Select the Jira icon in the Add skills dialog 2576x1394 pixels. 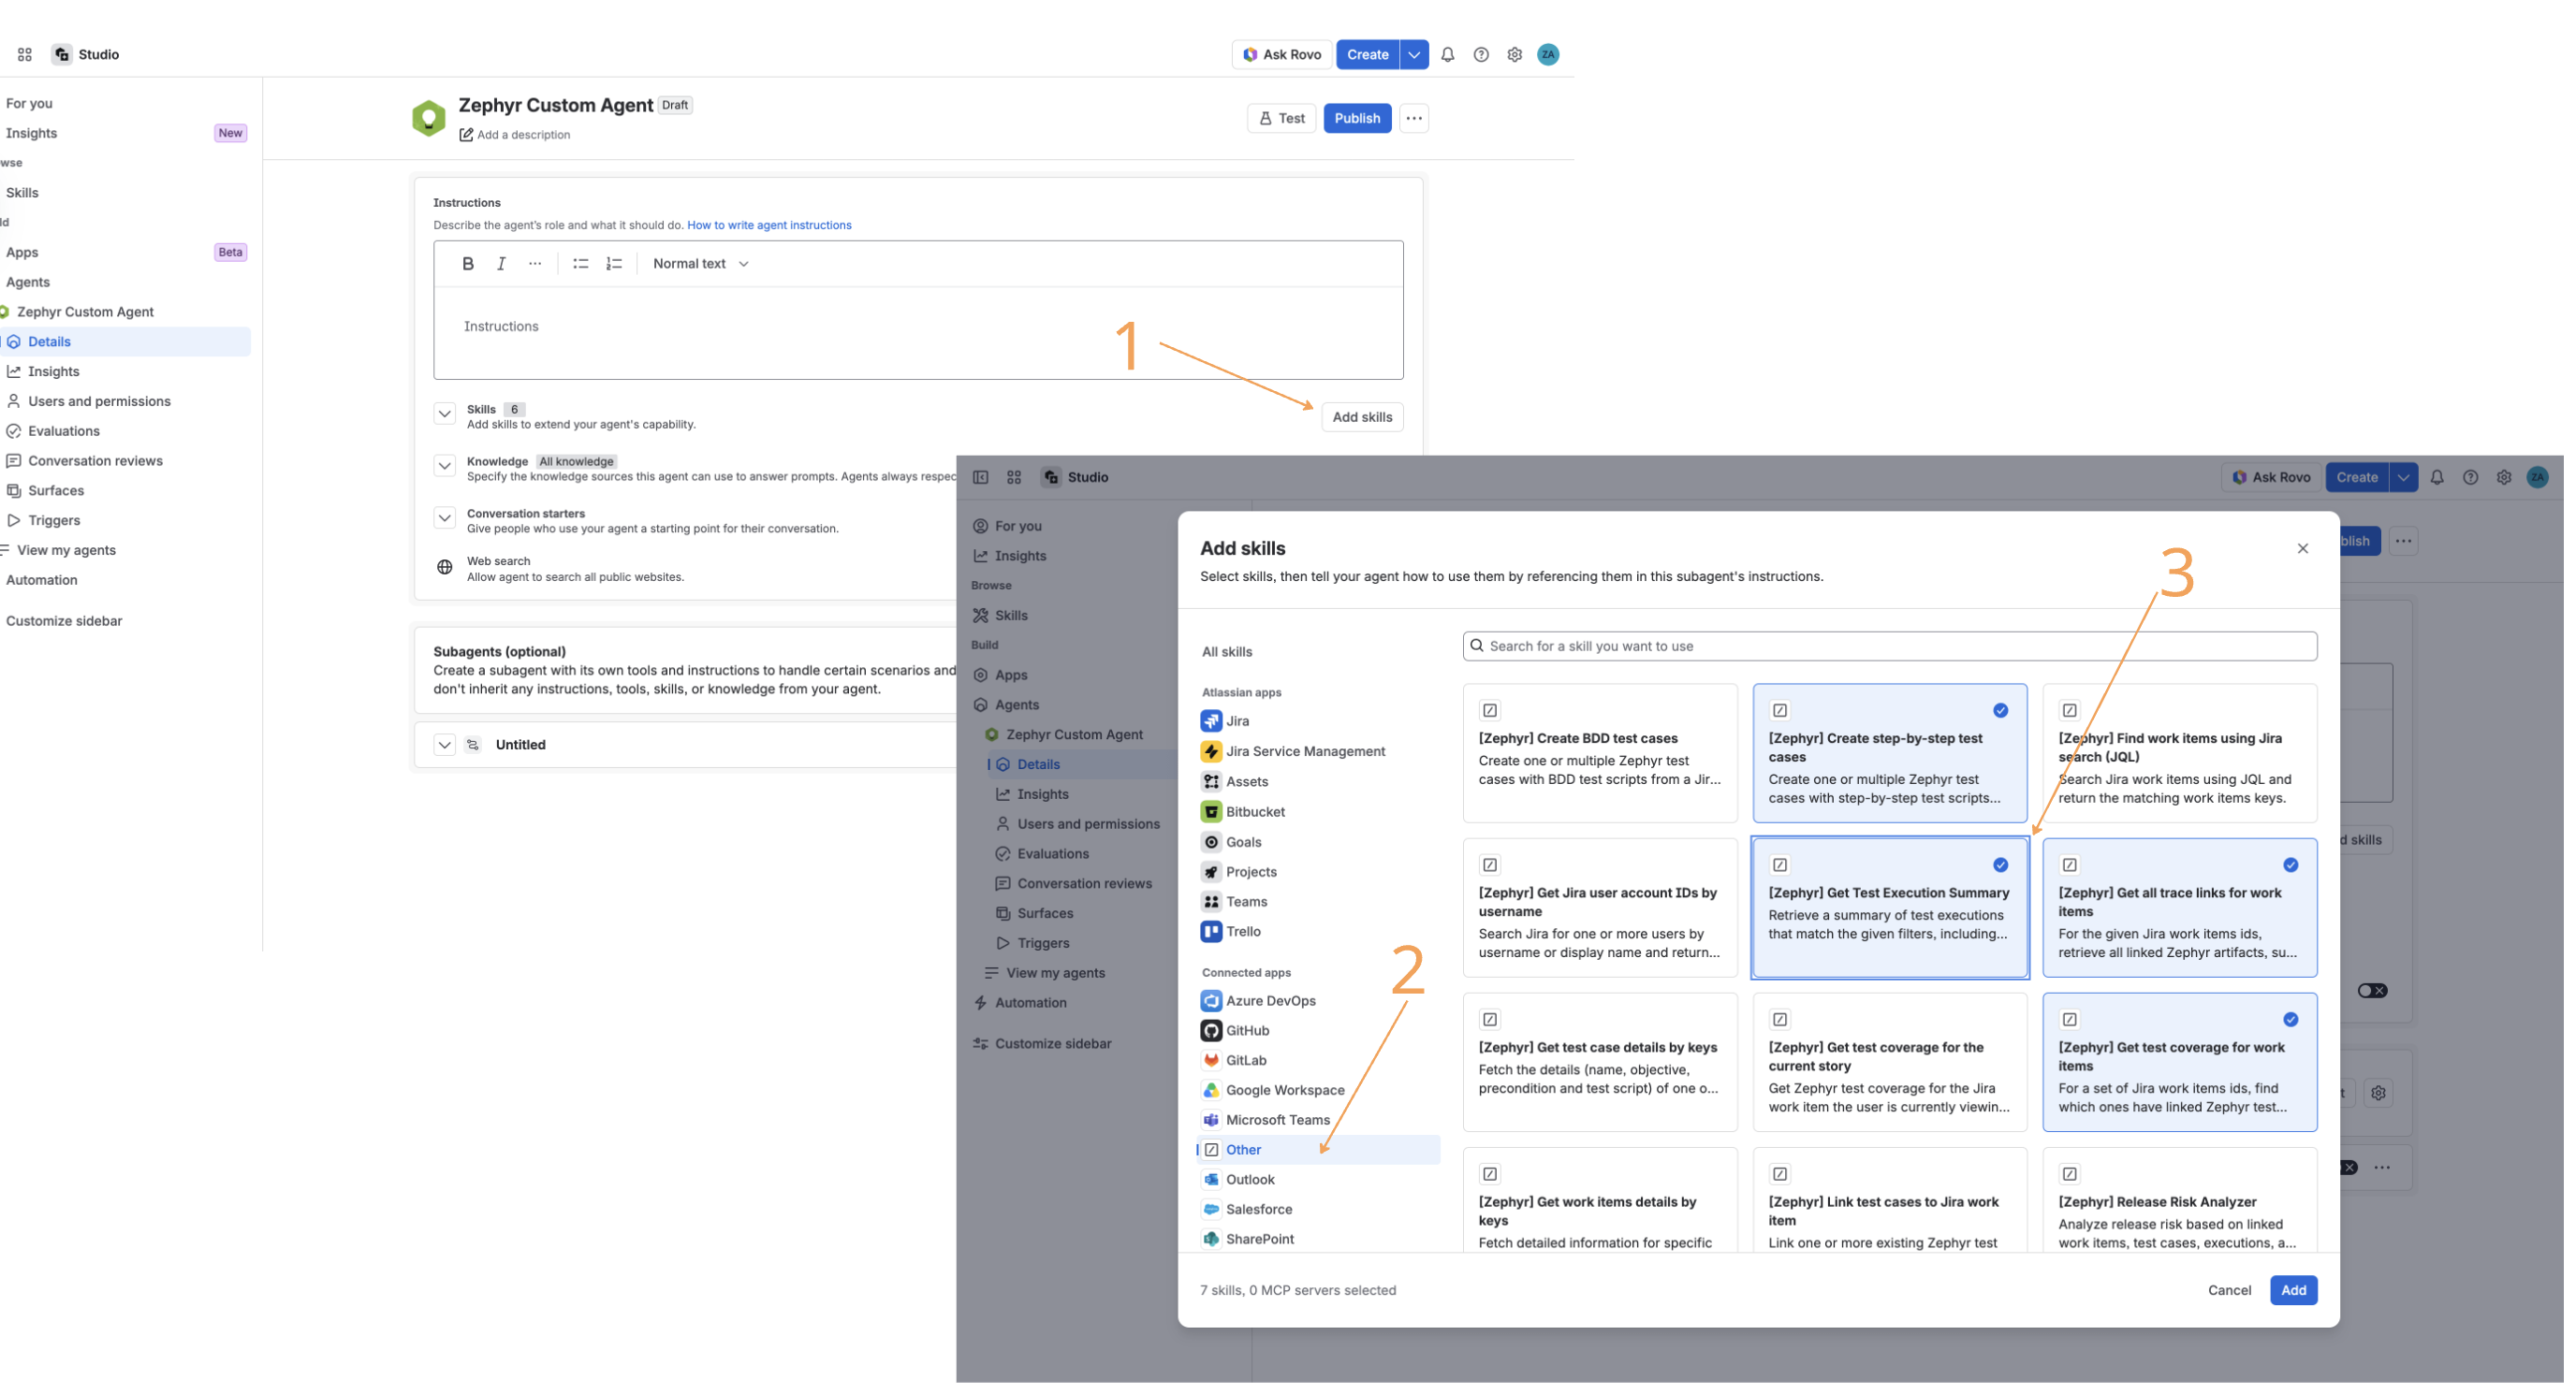tap(1211, 721)
